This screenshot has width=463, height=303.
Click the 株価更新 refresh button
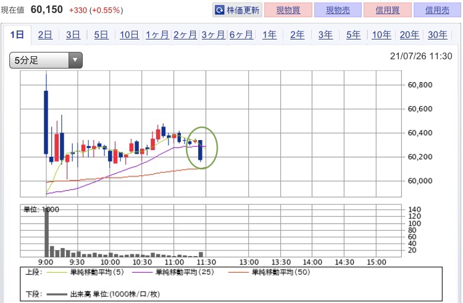(x=237, y=10)
